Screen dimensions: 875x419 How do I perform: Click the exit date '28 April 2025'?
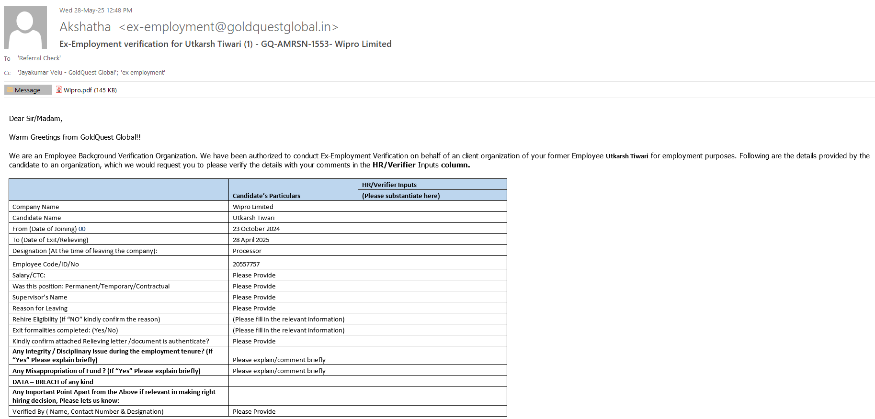pos(251,240)
